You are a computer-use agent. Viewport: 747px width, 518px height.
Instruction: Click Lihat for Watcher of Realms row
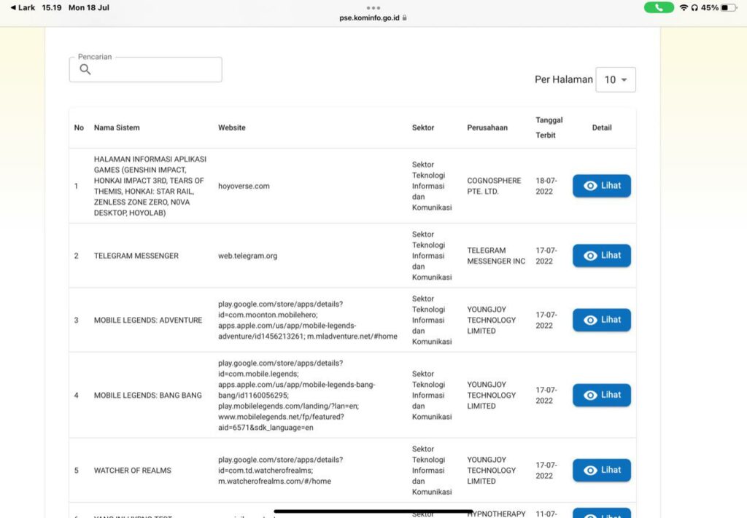tap(602, 470)
